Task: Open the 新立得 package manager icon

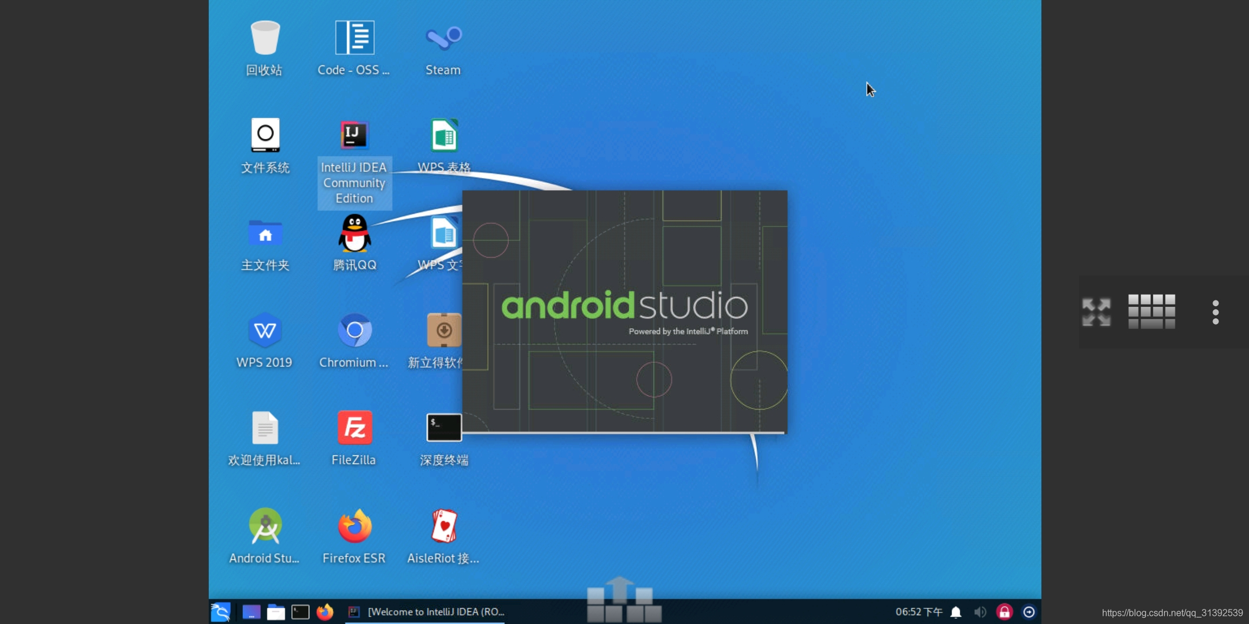Action: point(444,330)
